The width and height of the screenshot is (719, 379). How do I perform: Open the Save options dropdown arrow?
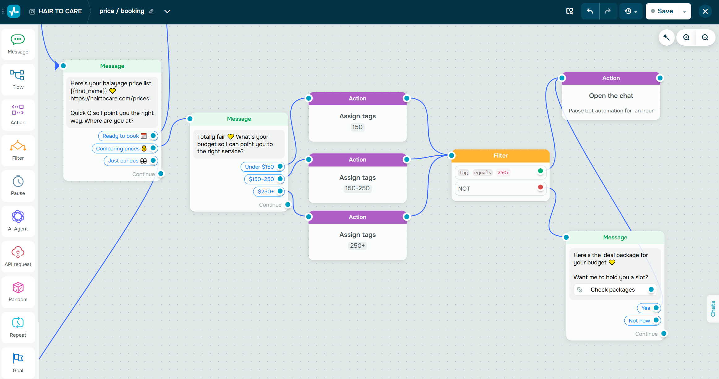[x=685, y=11]
